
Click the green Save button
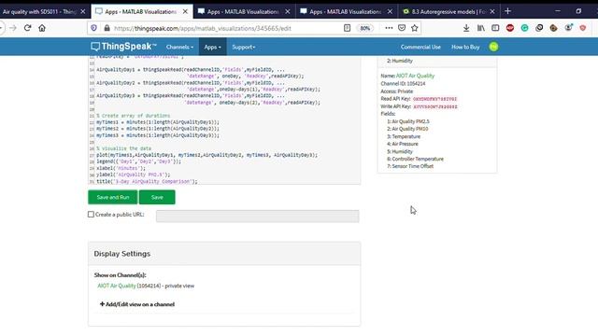pyautogui.click(x=157, y=197)
